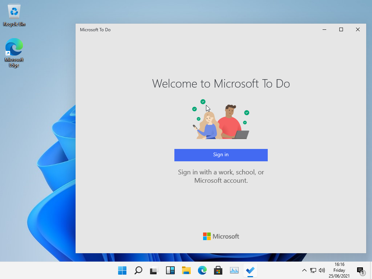Expand the hidden system tray icons
Viewport: 372px width, 279px height.
click(x=304, y=270)
